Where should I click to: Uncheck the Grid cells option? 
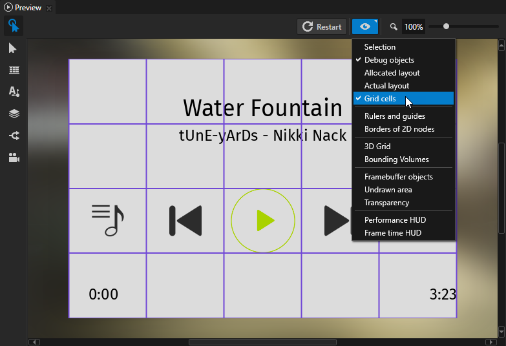[380, 99]
